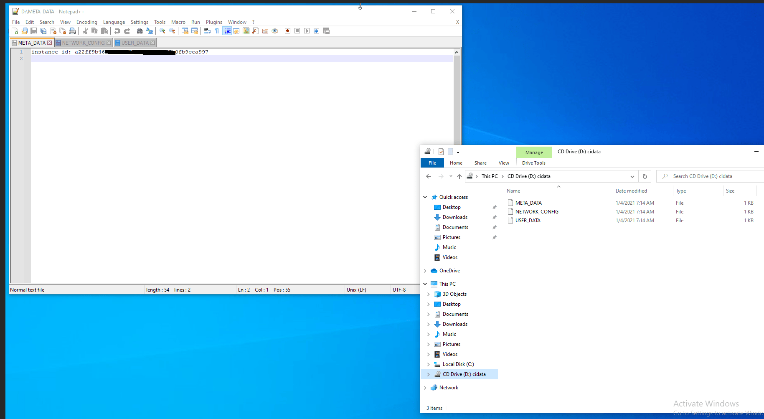Image resolution: width=764 pixels, height=419 pixels.
Task: Open the Drive Tools ribbon tab
Action: (x=534, y=163)
